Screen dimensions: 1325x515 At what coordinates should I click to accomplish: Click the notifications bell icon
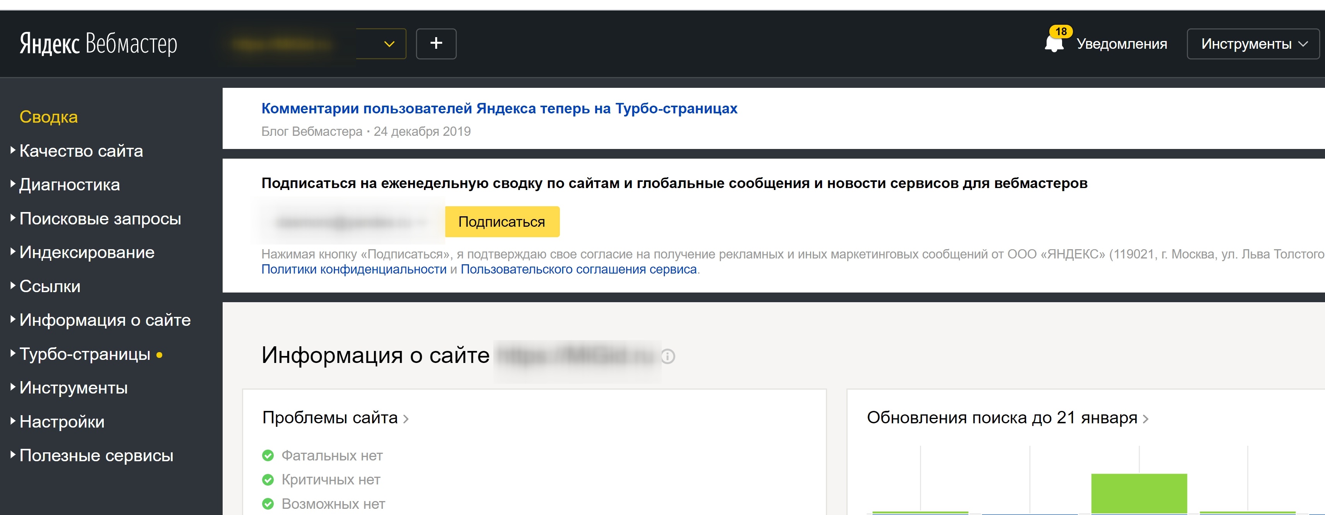(1054, 44)
